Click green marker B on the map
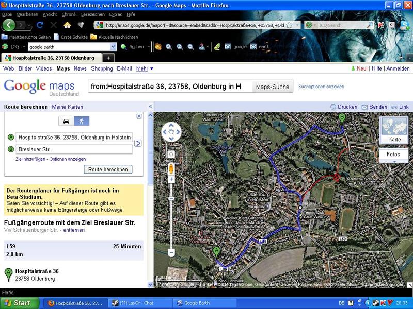Image resolution: width=413 pixels, height=309 pixels. (342, 118)
